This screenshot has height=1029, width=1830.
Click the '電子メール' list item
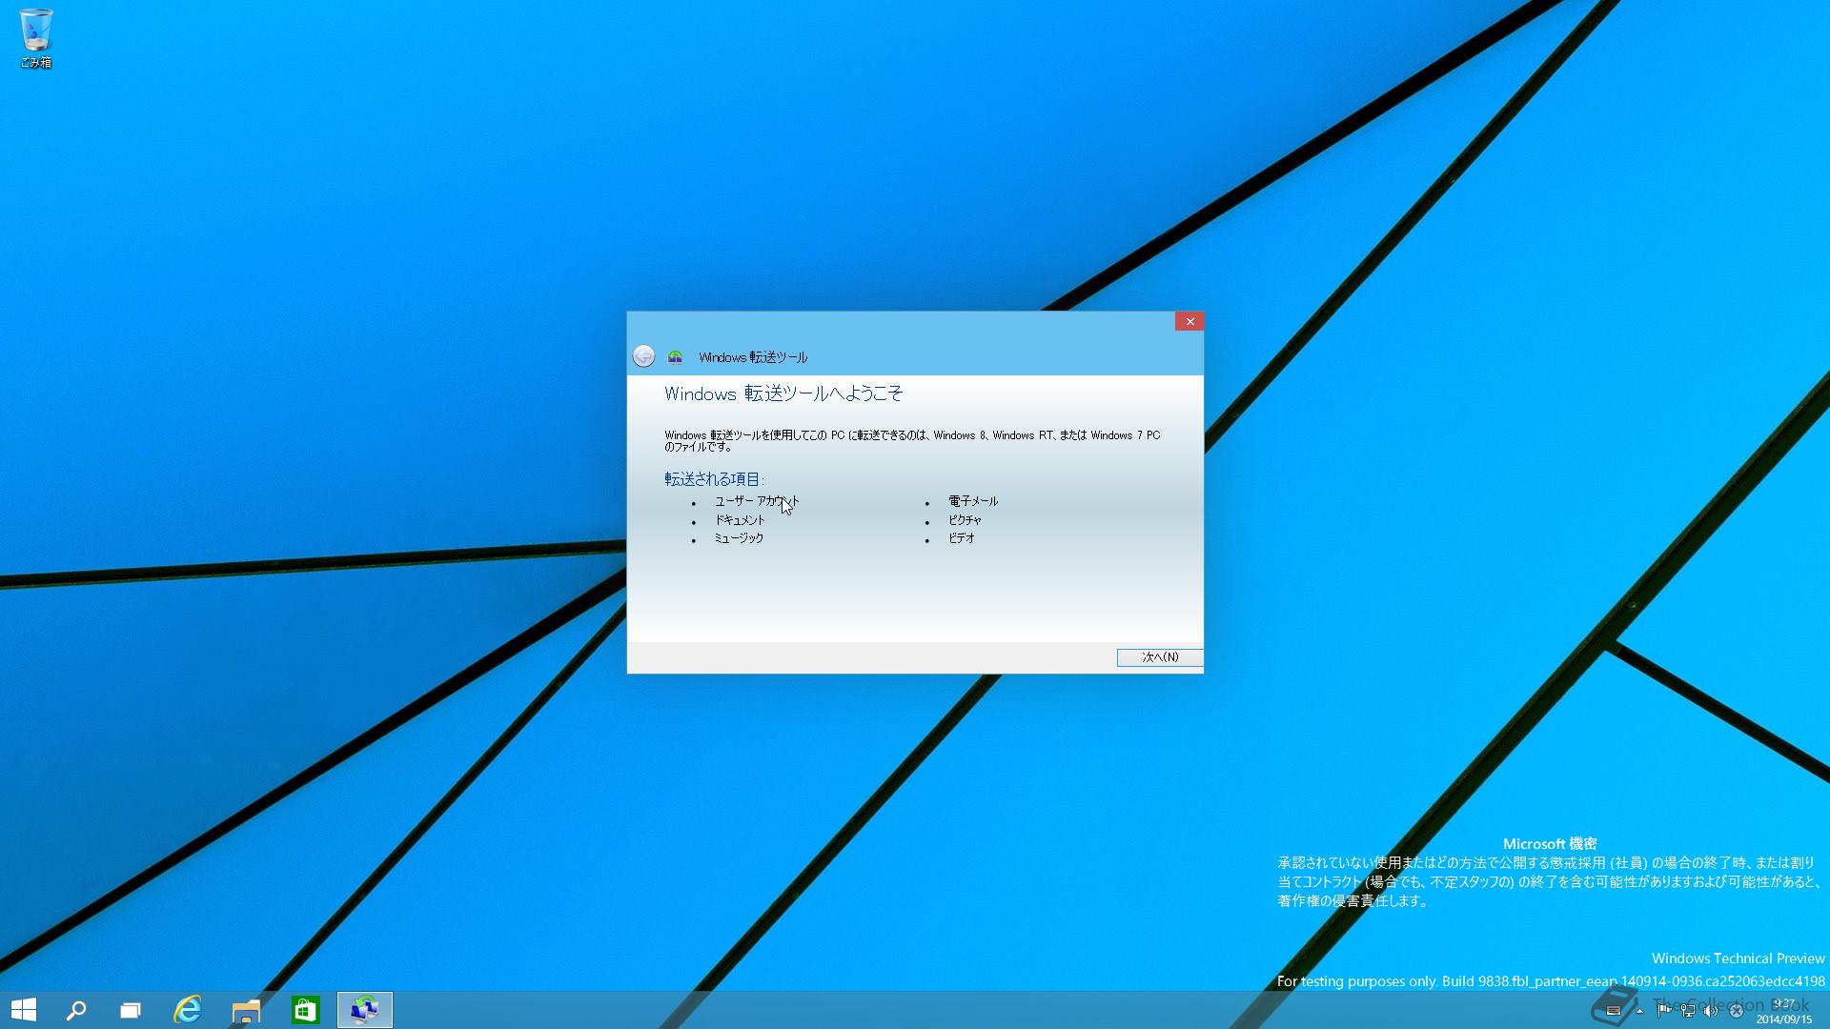tap(973, 501)
